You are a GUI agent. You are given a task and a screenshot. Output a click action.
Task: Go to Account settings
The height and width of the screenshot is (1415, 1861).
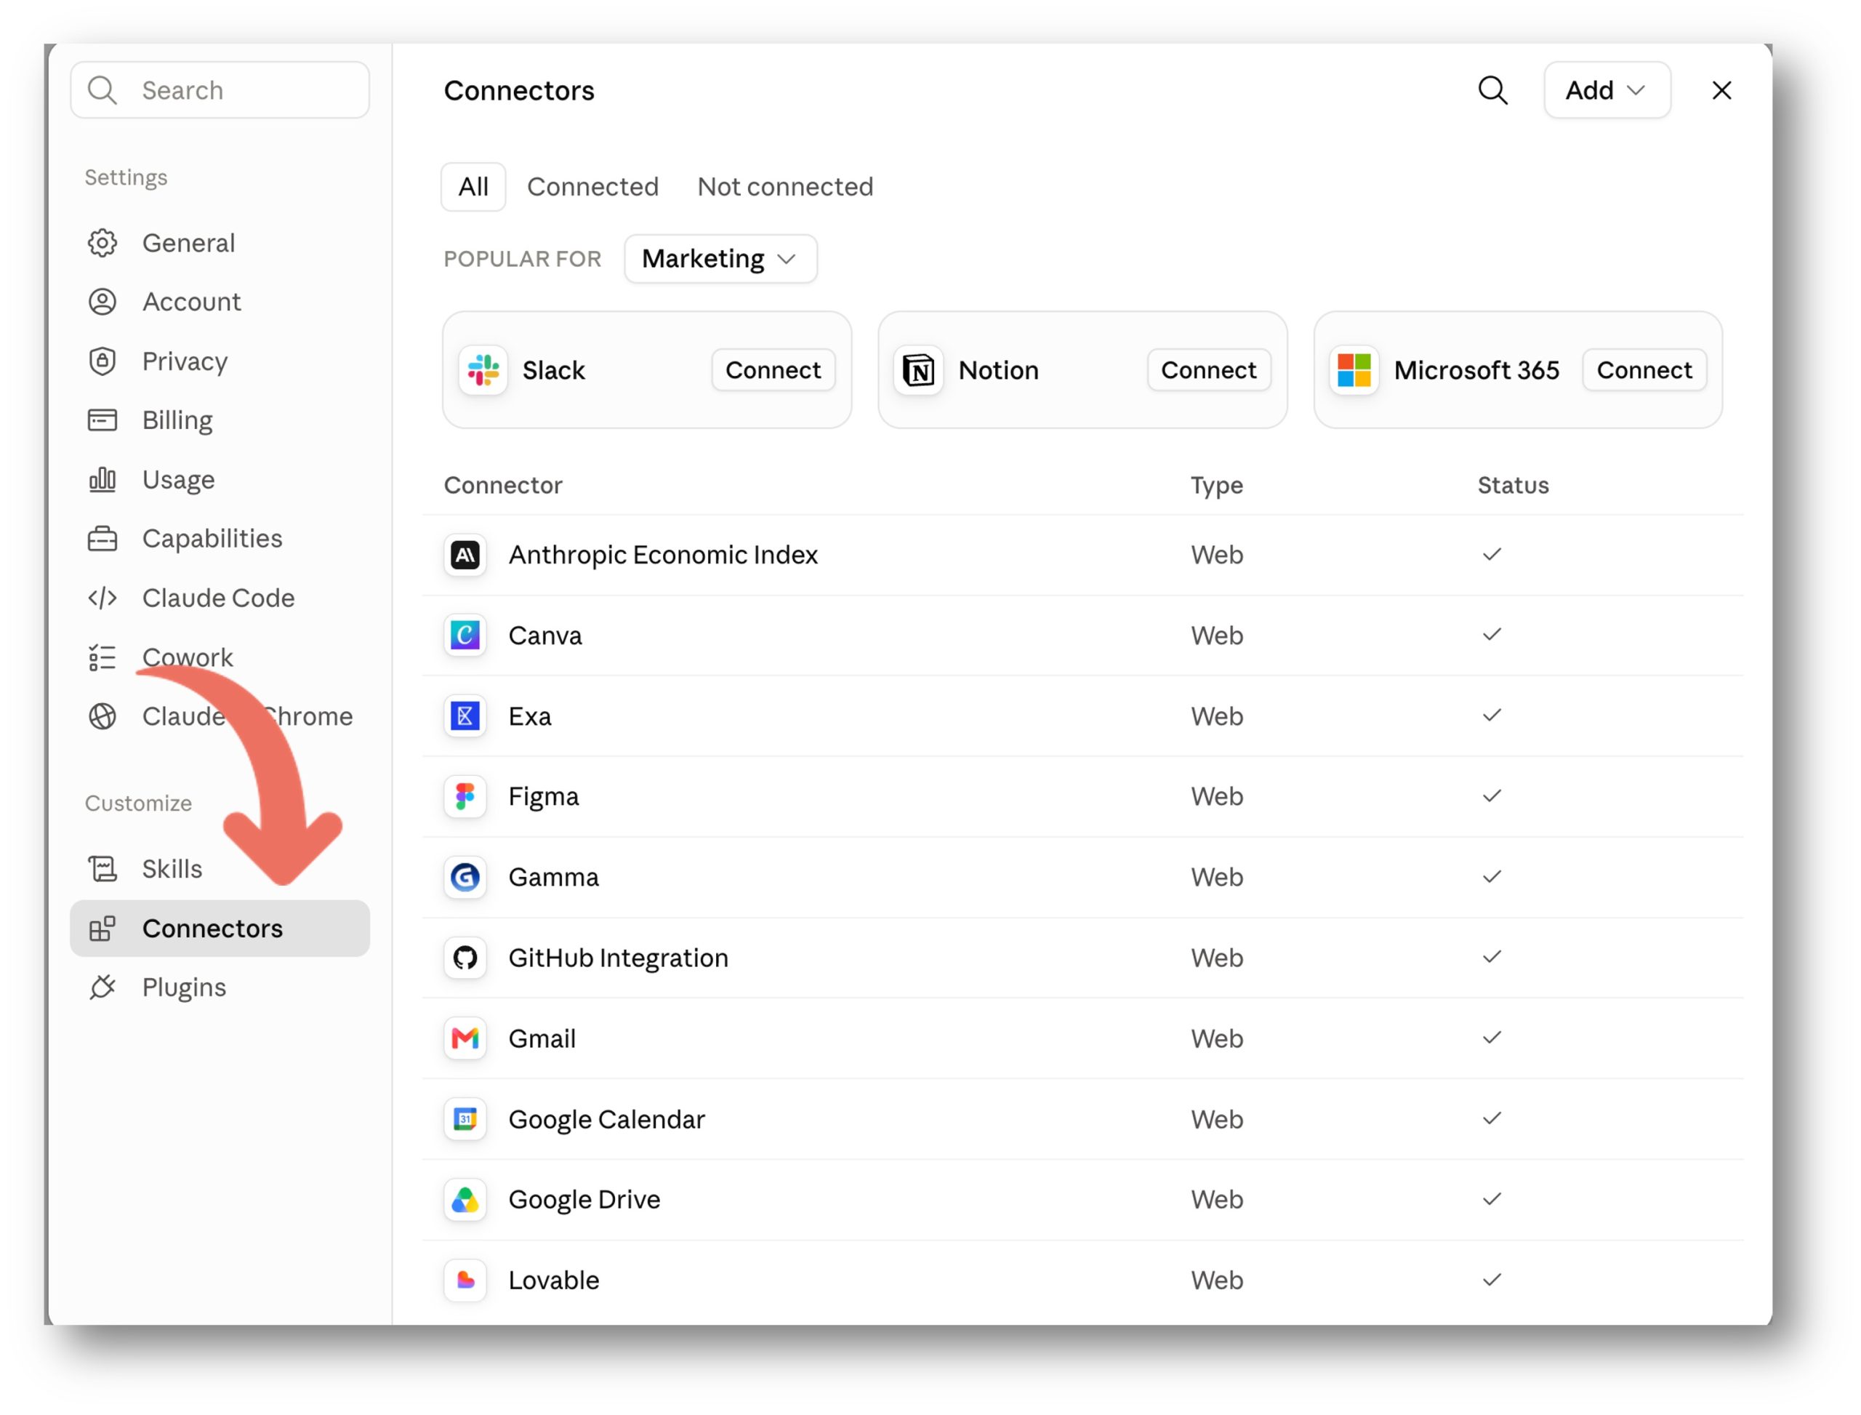coord(220,302)
